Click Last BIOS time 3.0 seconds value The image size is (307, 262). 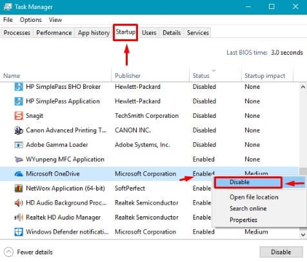(287, 53)
